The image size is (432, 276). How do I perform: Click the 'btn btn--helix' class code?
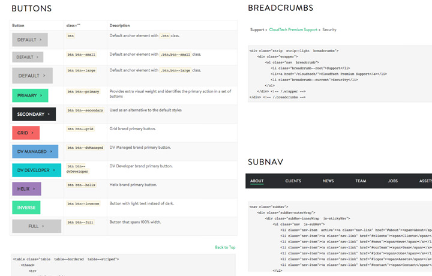[81, 185]
